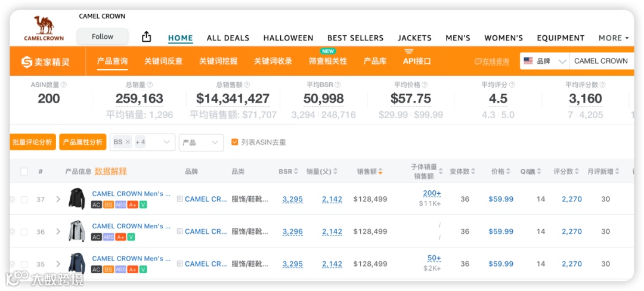Click the help icon next to 总销量

tap(150, 85)
